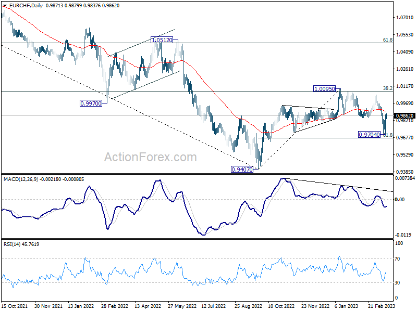The width and height of the screenshot is (417, 312).
Task: Click the 1.02610 price axis value
Action: [405, 69]
